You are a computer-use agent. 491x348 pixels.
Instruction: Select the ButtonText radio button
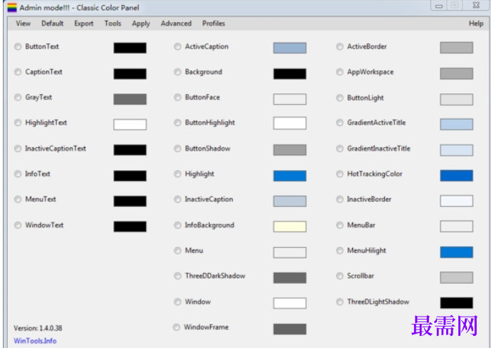18,47
